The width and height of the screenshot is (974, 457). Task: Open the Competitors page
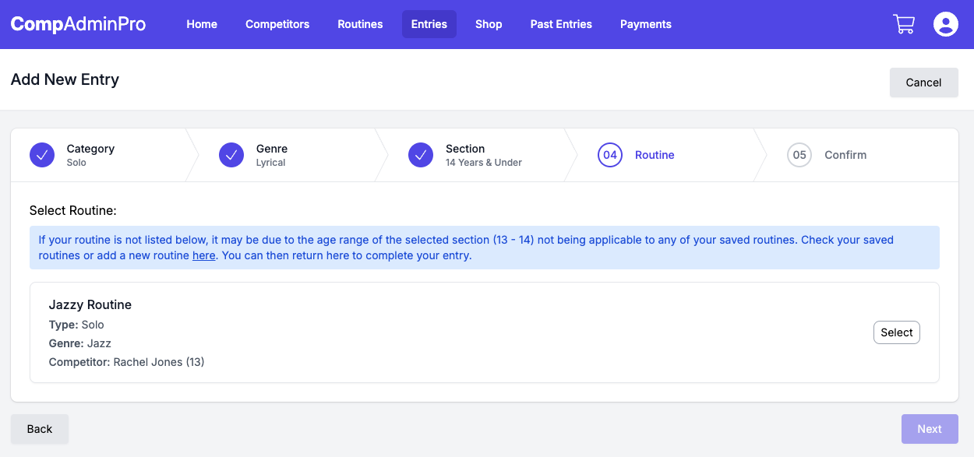[277, 24]
